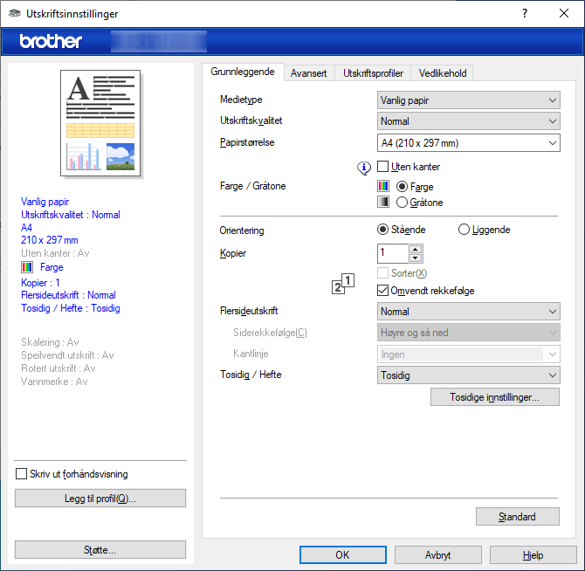585x571 pixels.
Task: Click the page order collate icon
Action: (x=344, y=285)
